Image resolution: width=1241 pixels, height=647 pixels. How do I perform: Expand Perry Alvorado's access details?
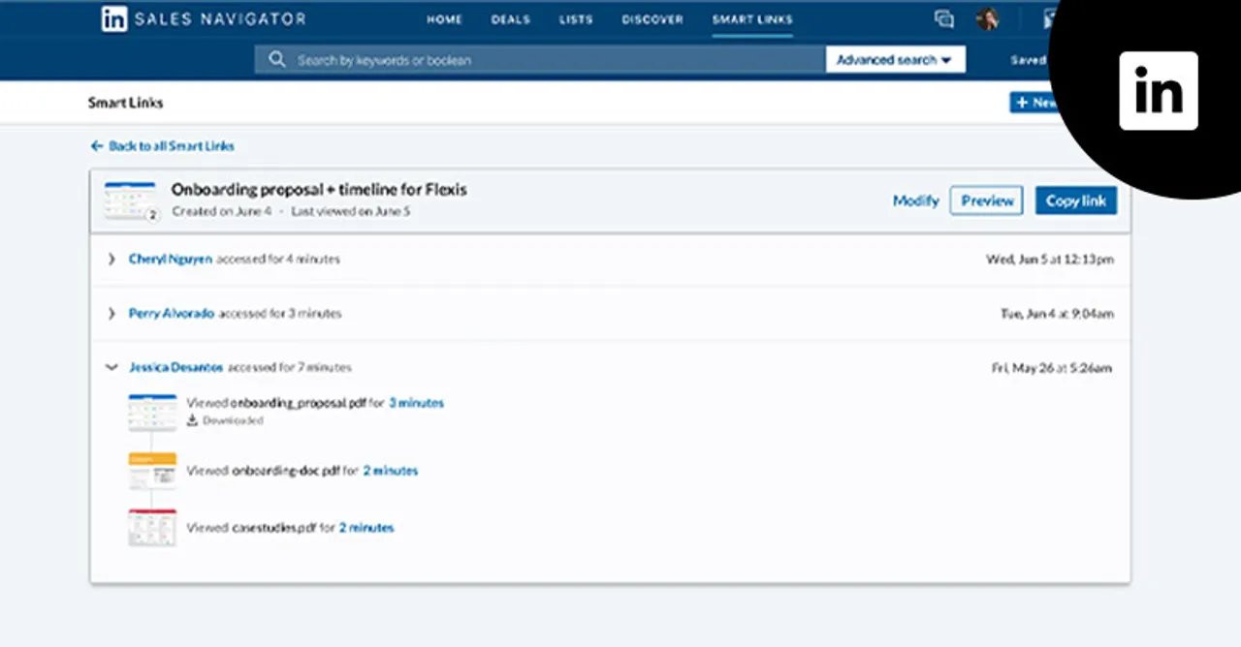[111, 314]
